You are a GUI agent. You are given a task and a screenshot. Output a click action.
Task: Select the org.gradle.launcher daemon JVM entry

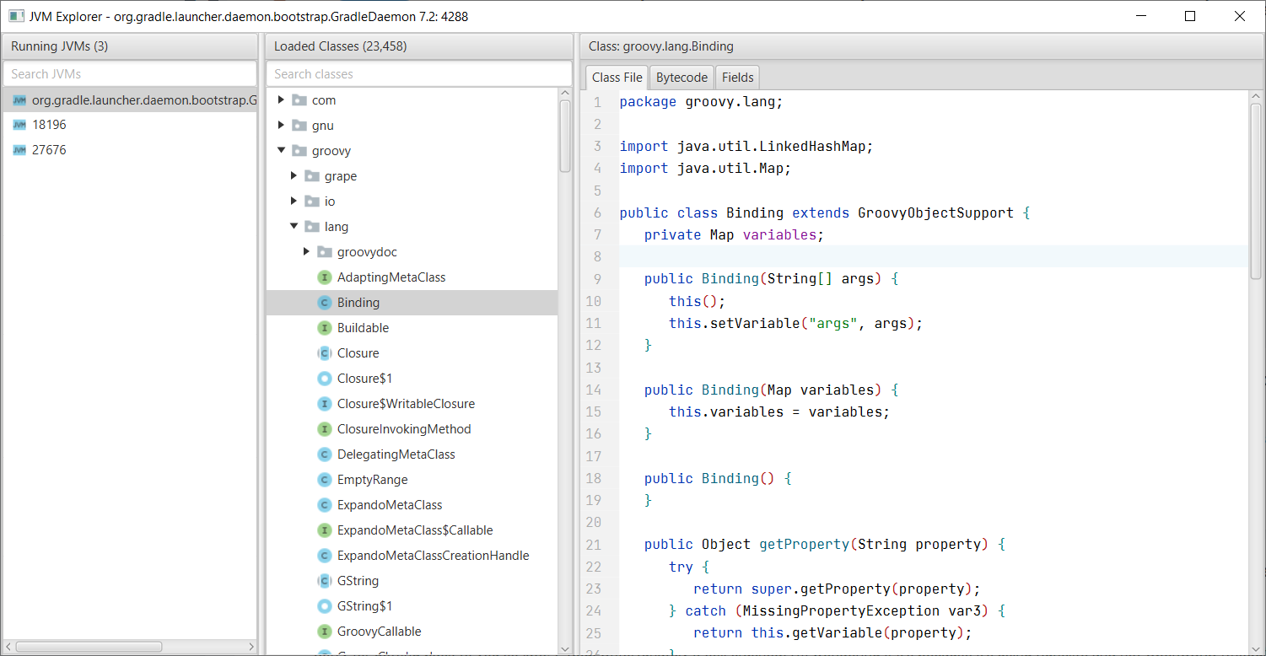coord(129,100)
